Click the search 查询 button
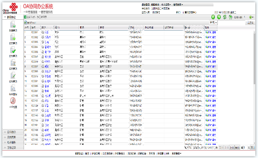Screen dimensions: 258x158 [x=250, y=23]
